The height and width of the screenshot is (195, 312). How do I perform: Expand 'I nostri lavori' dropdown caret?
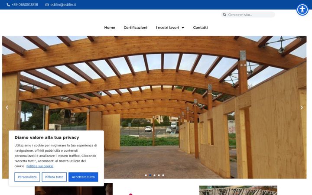pyautogui.click(x=183, y=28)
